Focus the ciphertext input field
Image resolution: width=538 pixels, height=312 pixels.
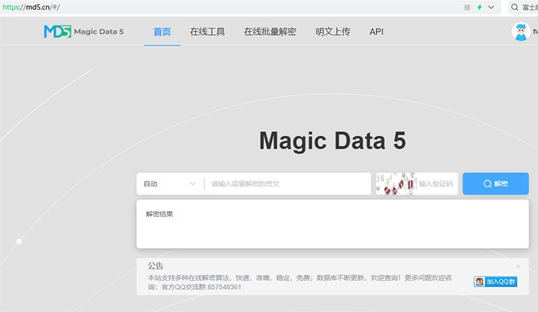point(288,184)
